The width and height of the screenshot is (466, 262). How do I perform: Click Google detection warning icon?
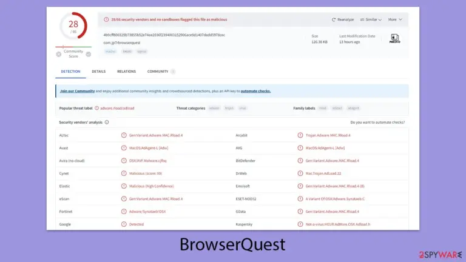(124, 224)
